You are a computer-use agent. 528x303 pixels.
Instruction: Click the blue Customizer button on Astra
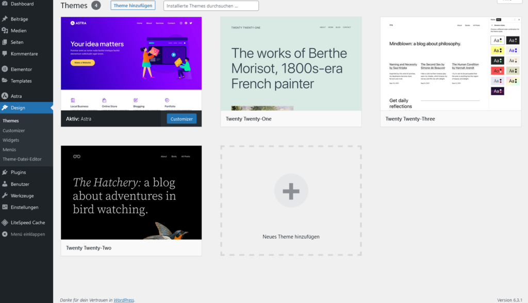pyautogui.click(x=181, y=119)
